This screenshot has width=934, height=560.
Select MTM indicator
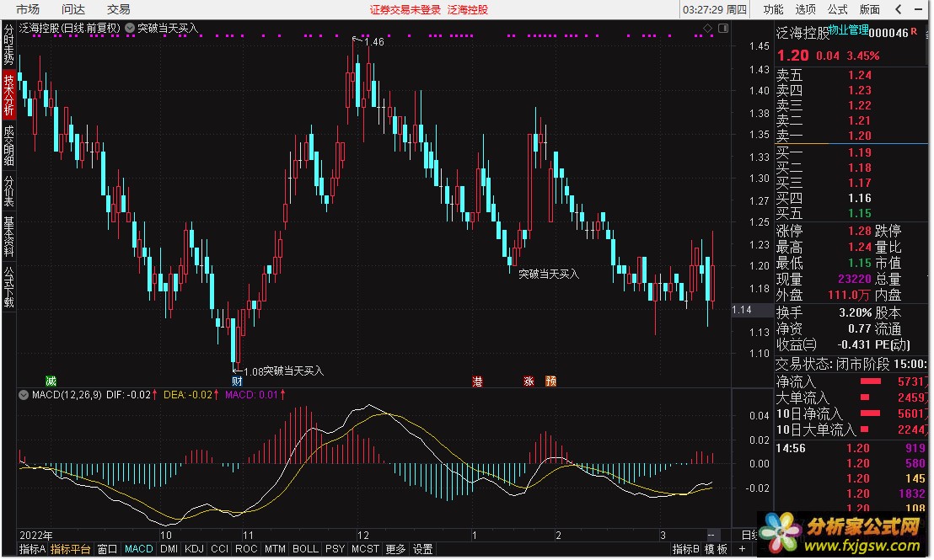point(275,549)
